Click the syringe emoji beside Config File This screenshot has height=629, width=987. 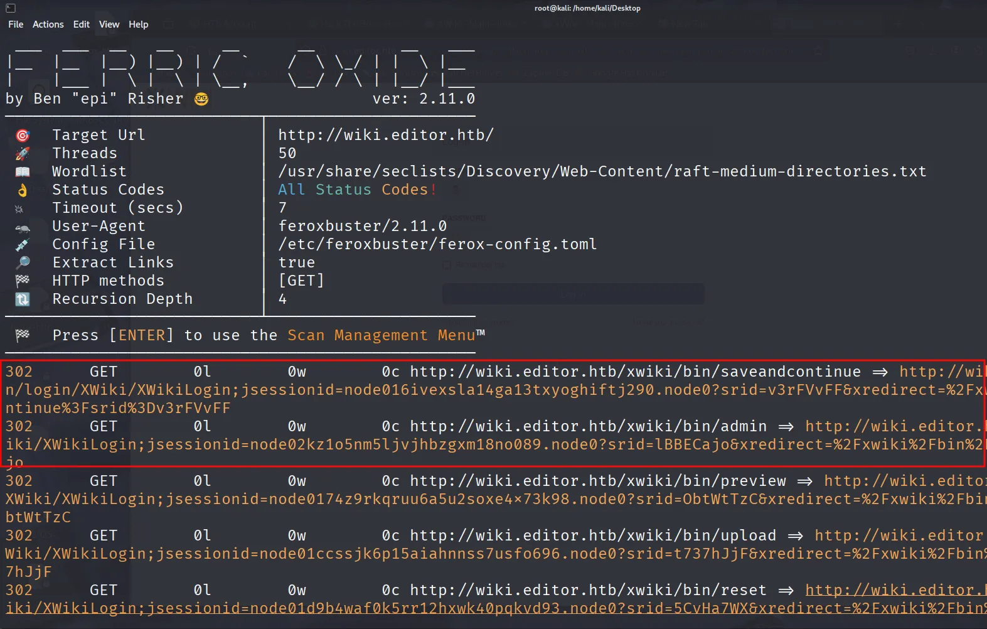pos(23,245)
